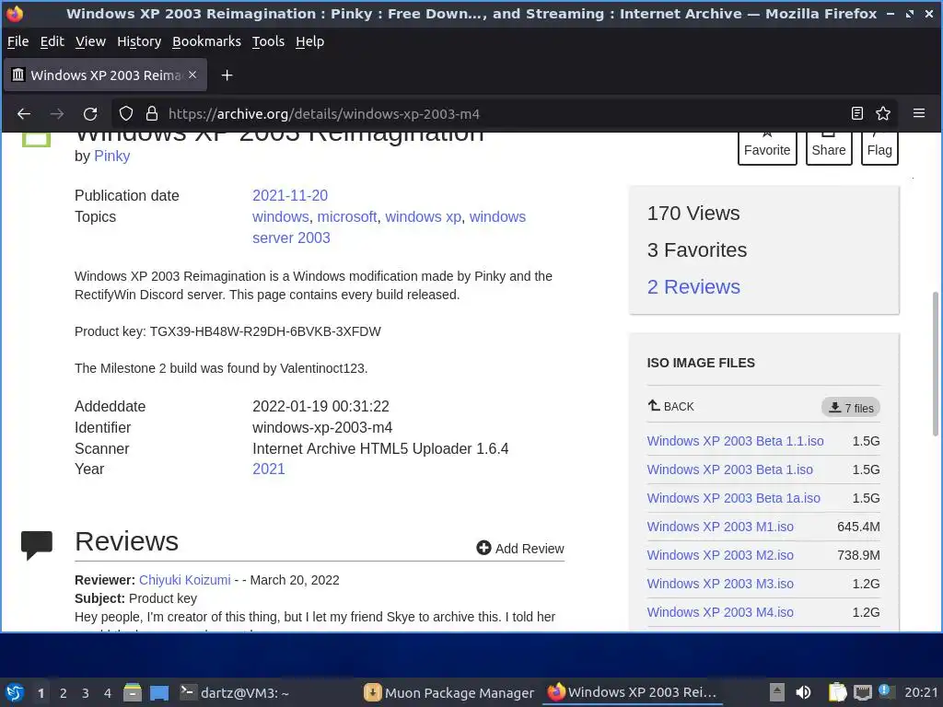Open the file manager icon in taskbar

pos(133,692)
